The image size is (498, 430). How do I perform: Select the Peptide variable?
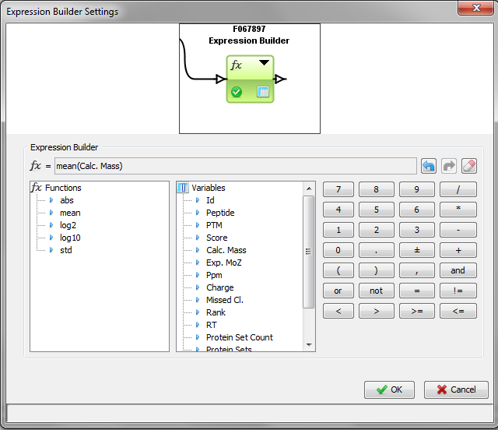[x=220, y=213]
